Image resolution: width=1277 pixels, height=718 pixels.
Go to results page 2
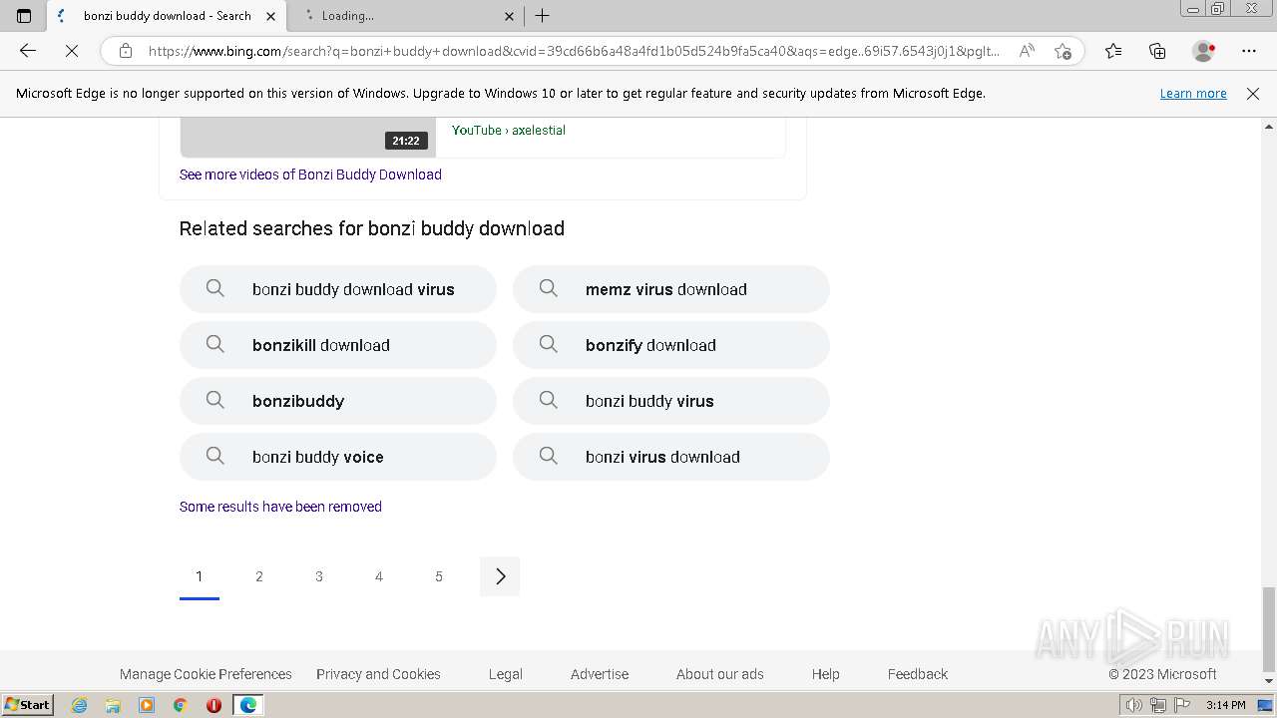coord(259,576)
